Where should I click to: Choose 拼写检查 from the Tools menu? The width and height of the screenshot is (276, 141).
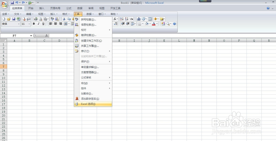point(93,20)
